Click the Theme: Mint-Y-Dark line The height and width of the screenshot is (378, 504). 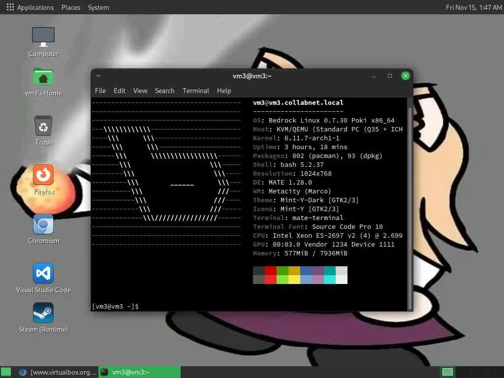click(306, 200)
